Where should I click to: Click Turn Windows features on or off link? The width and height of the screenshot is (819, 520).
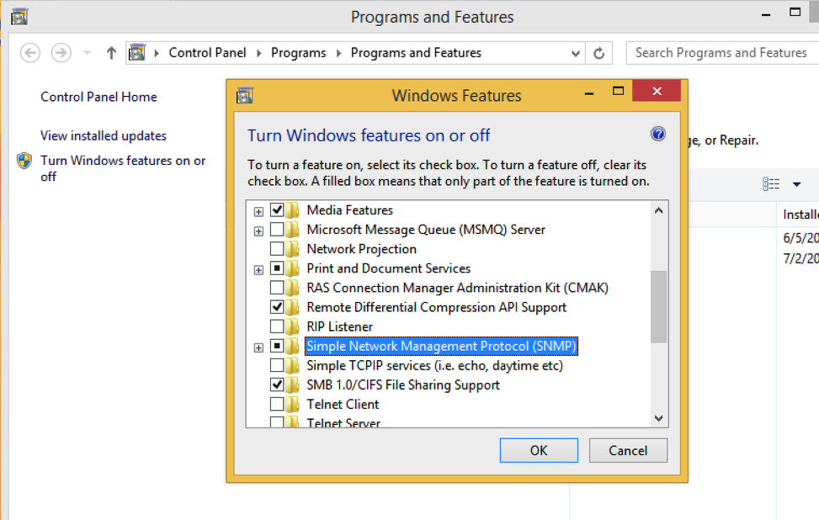click(123, 168)
